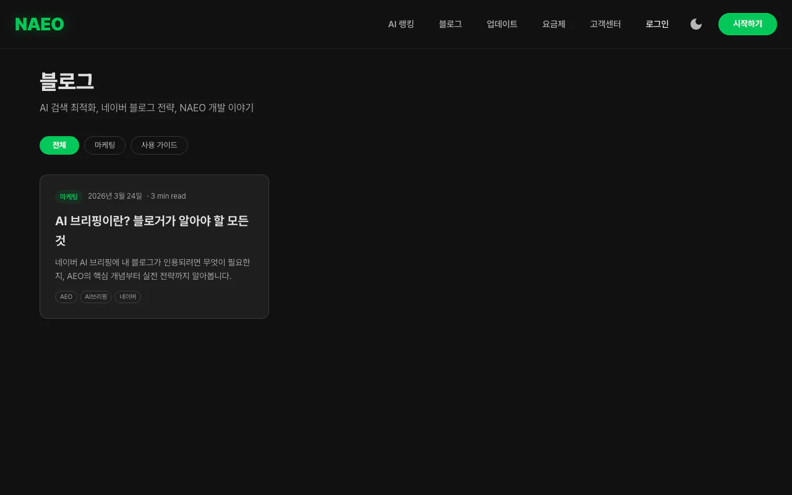Filter posts by the 마케팅 chip
The height and width of the screenshot is (495, 792).
pyautogui.click(x=105, y=145)
